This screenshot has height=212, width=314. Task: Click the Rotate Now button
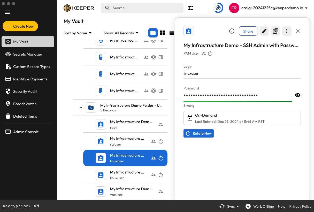point(198,133)
